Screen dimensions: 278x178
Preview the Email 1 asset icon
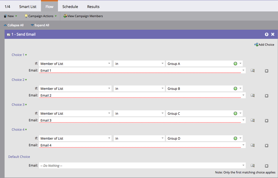[252, 71]
